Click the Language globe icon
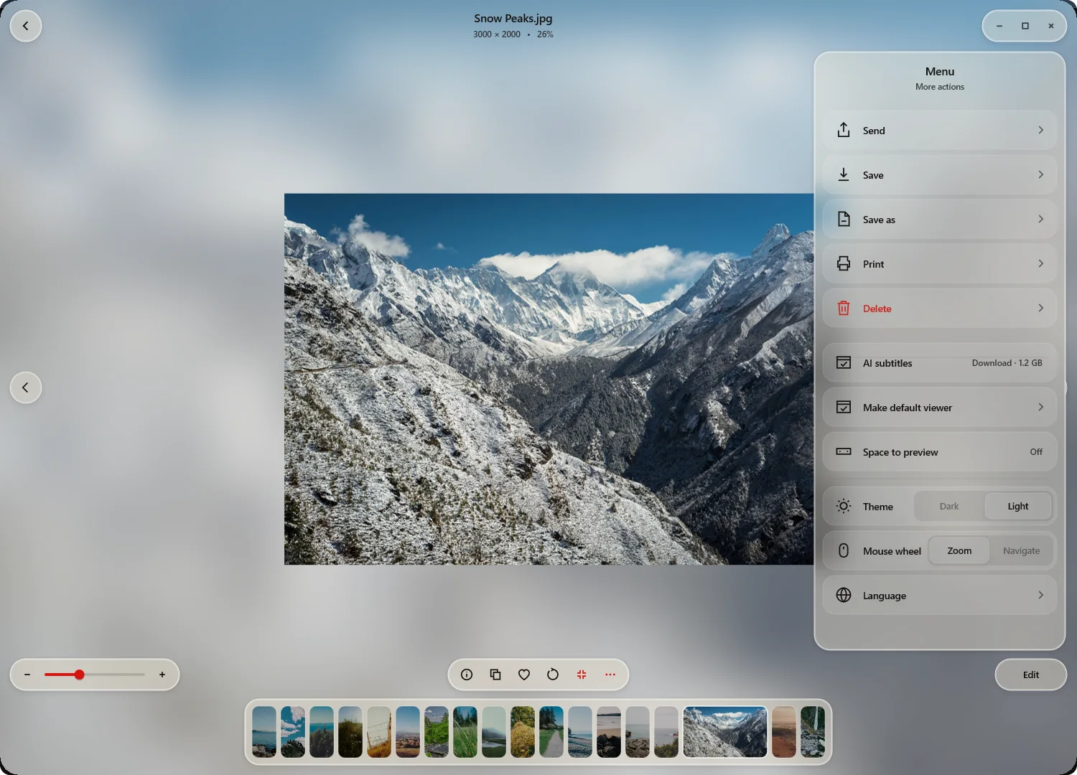 pyautogui.click(x=844, y=595)
